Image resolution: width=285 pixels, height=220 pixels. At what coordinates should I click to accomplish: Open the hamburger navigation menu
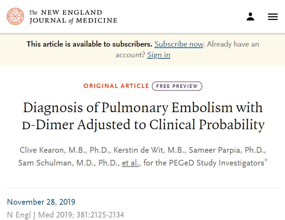273,17
